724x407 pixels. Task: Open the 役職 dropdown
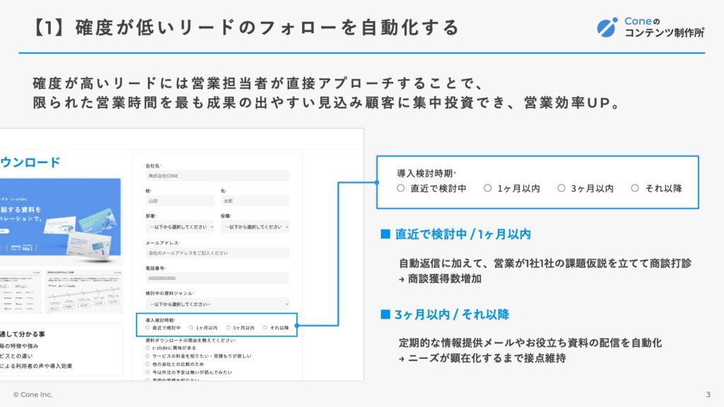(x=255, y=227)
